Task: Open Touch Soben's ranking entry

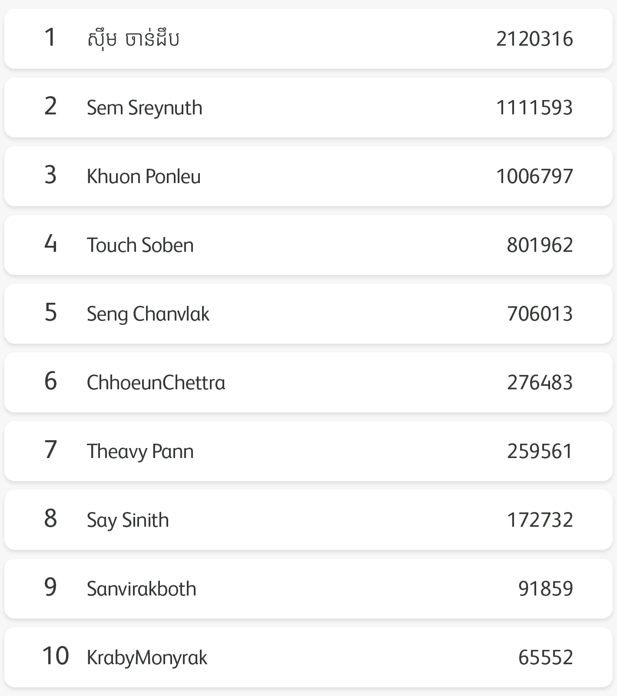Action: 308,245
